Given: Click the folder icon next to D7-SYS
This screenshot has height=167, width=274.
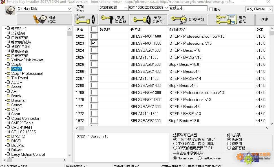Looking at the screenshot, I should pyautogui.click(x=8, y=136).
